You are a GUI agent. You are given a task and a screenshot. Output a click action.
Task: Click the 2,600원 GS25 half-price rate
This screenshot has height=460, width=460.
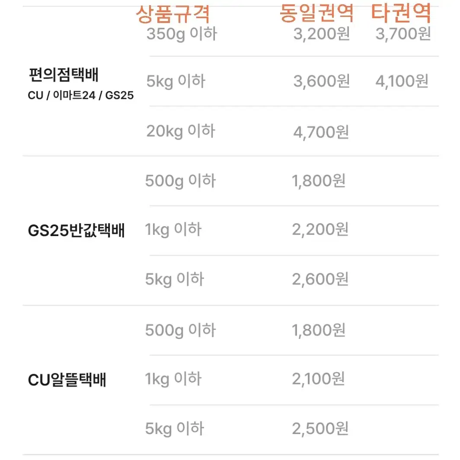(320, 279)
